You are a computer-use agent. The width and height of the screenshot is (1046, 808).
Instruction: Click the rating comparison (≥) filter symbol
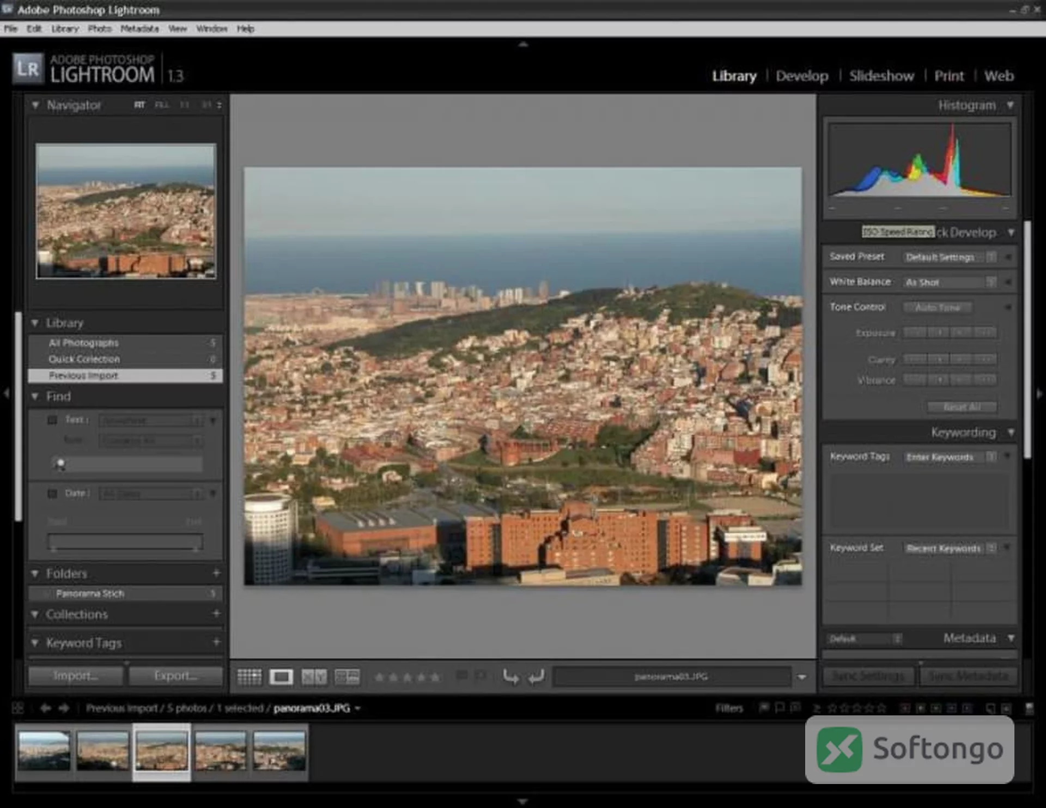(817, 708)
